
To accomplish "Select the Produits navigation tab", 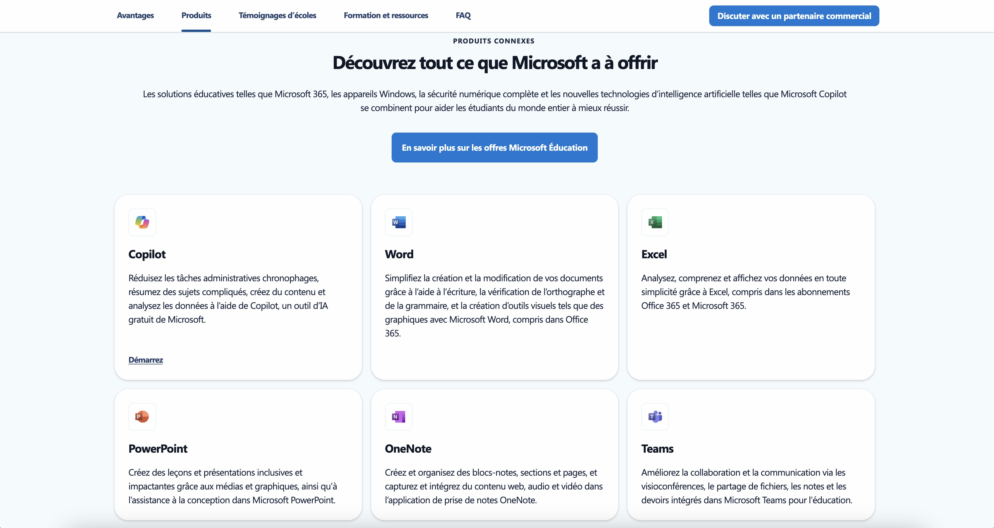I will click(196, 16).
